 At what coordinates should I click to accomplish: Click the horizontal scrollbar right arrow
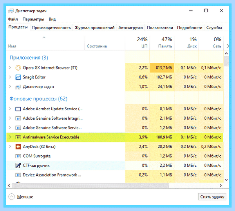click(x=221, y=186)
